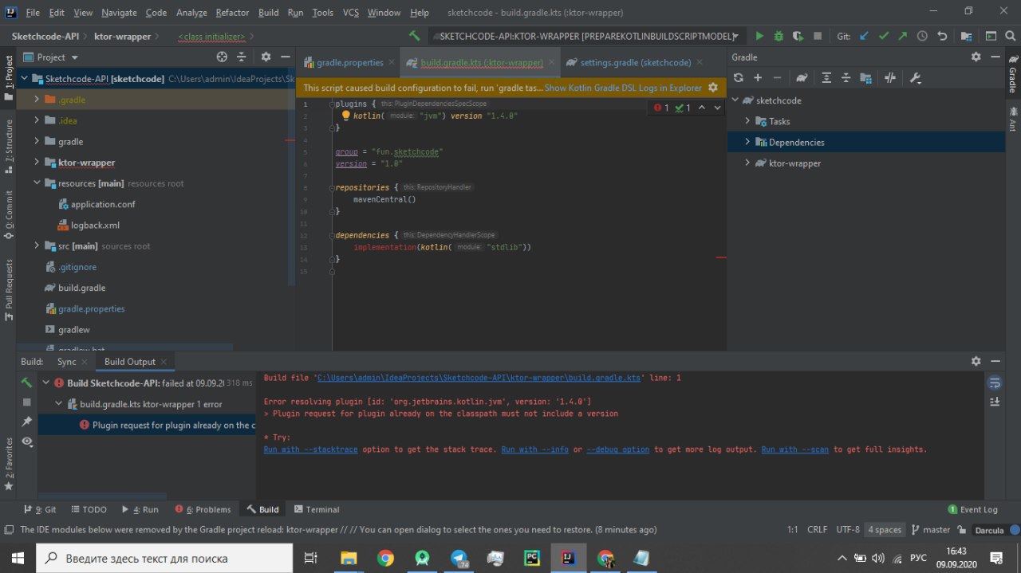Open the Analyze menu

tap(191, 12)
